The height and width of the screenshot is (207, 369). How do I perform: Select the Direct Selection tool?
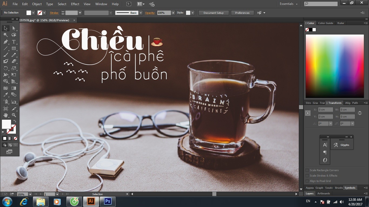coord(14,28)
